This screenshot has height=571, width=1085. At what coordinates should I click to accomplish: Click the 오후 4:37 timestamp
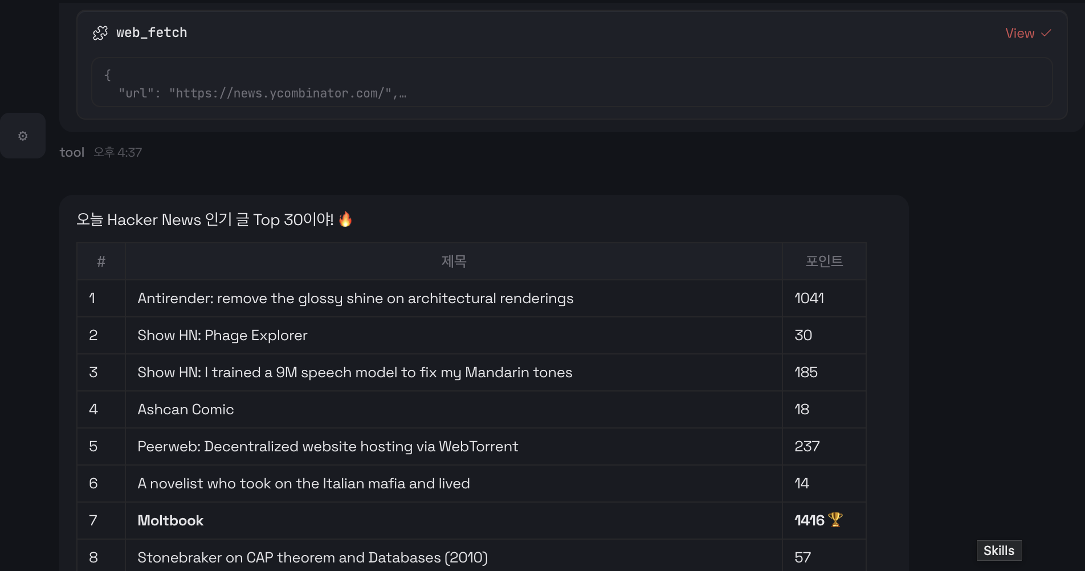point(118,152)
